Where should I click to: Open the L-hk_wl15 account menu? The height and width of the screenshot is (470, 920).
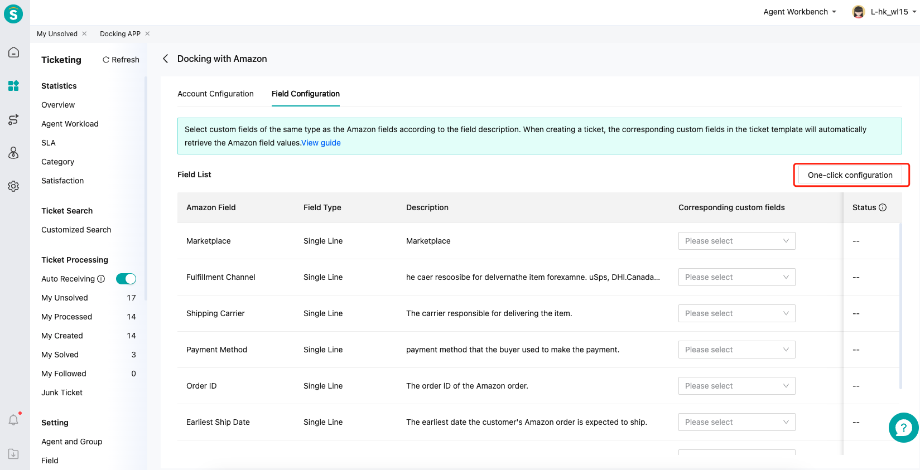pyautogui.click(x=893, y=12)
